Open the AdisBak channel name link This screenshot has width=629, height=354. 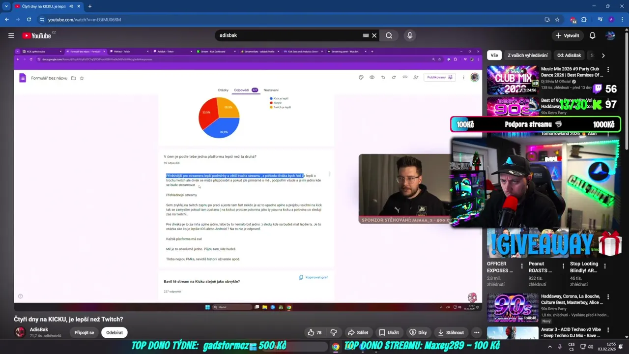pyautogui.click(x=39, y=329)
